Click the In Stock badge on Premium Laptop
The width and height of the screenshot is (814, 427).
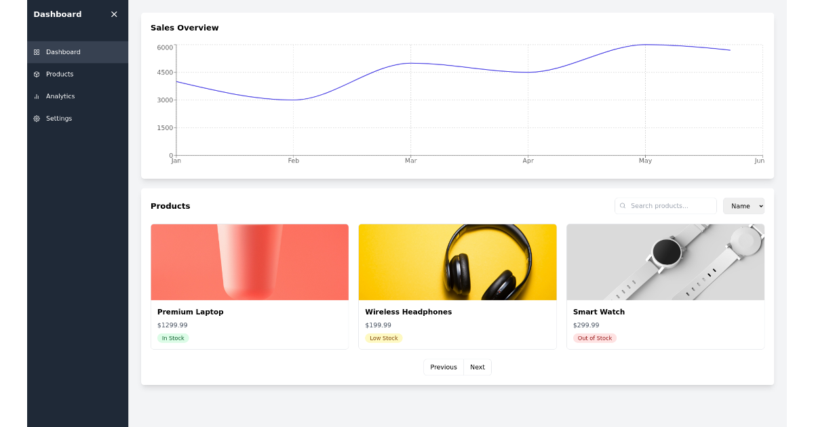pos(173,338)
